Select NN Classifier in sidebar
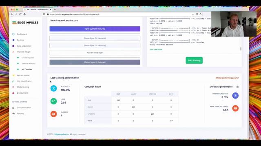 27,69
